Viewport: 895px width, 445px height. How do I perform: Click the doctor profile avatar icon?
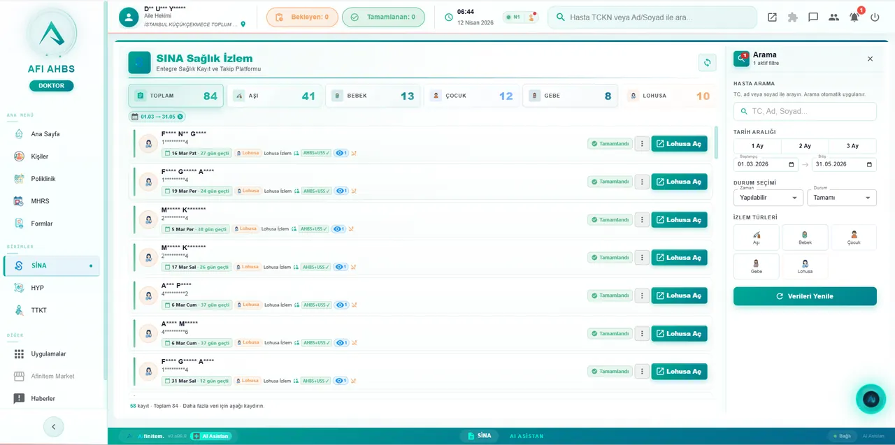pyautogui.click(x=129, y=17)
